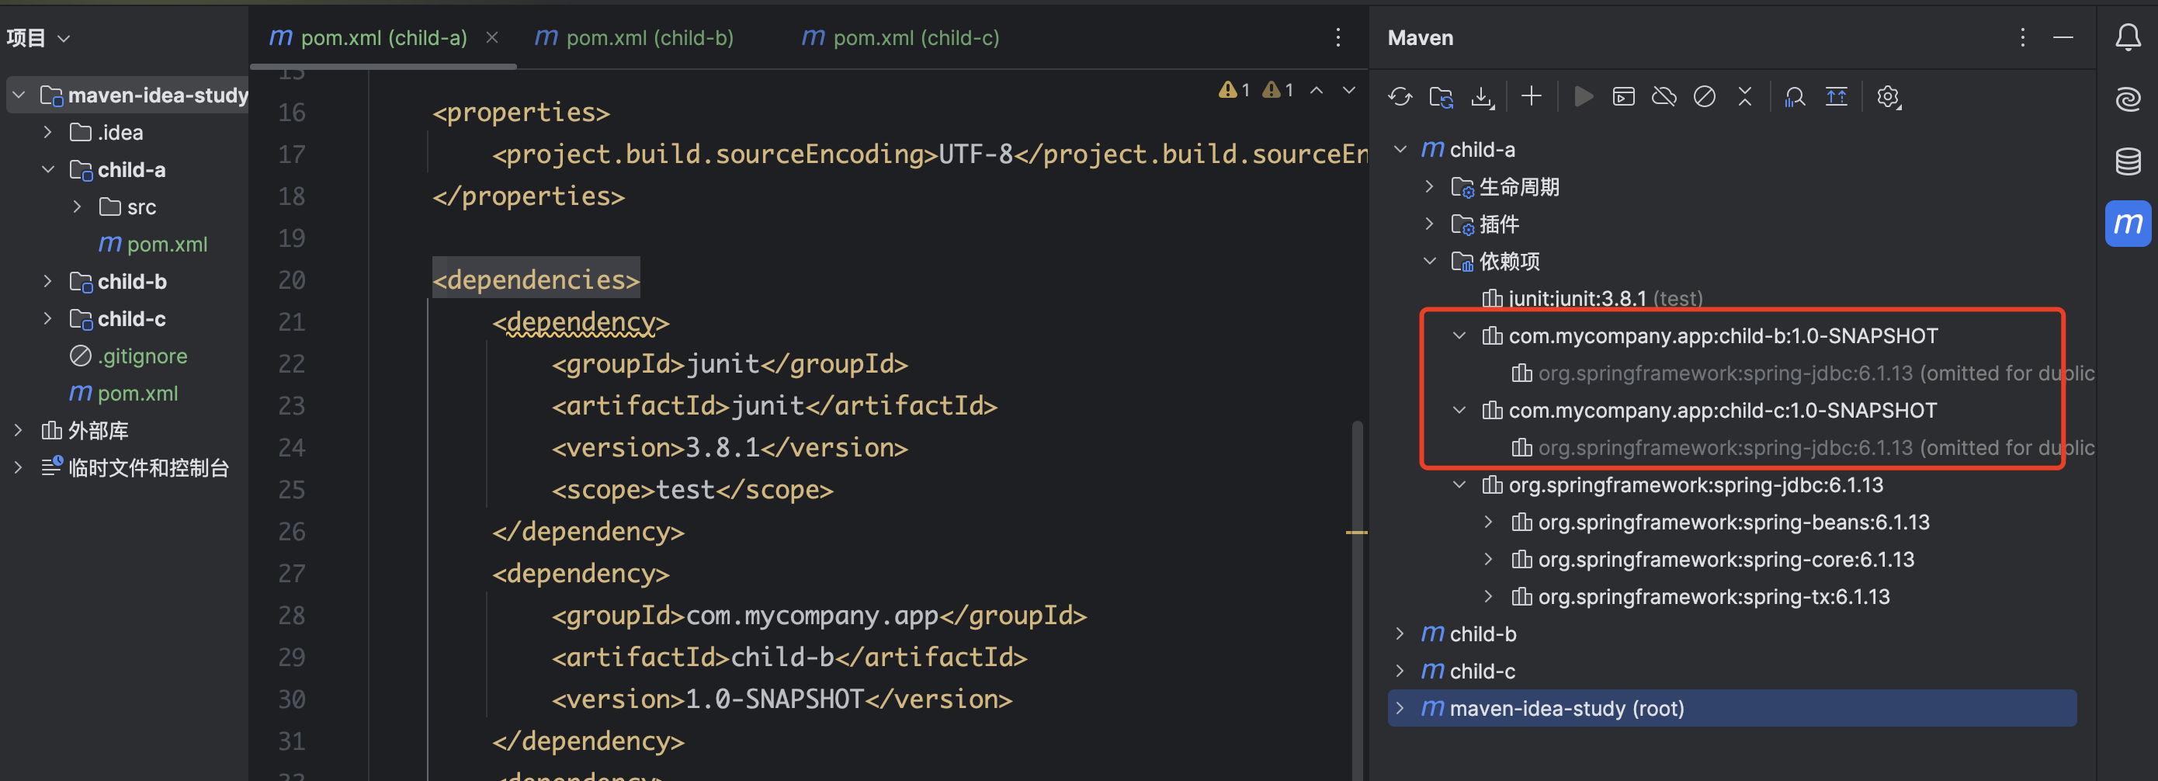Viewport: 2158px width, 781px height.
Task: Click the Analyze Dependencies magnifier icon
Action: [x=1794, y=97]
